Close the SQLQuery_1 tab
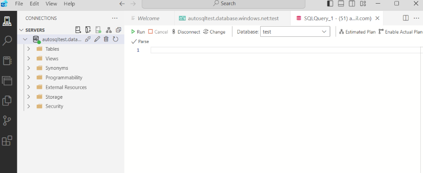 pos(378,18)
